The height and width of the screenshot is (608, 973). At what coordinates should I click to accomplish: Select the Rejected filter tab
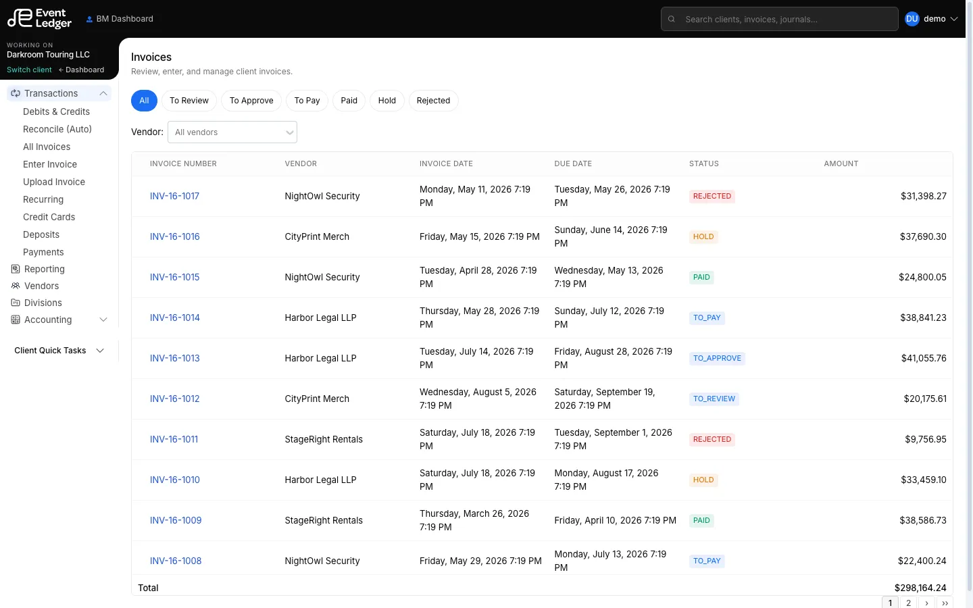[x=433, y=101]
